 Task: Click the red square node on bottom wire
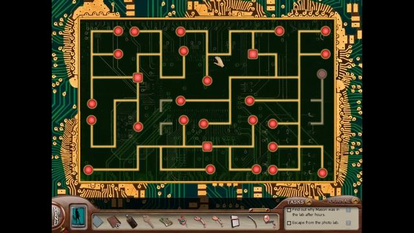click(x=207, y=147)
